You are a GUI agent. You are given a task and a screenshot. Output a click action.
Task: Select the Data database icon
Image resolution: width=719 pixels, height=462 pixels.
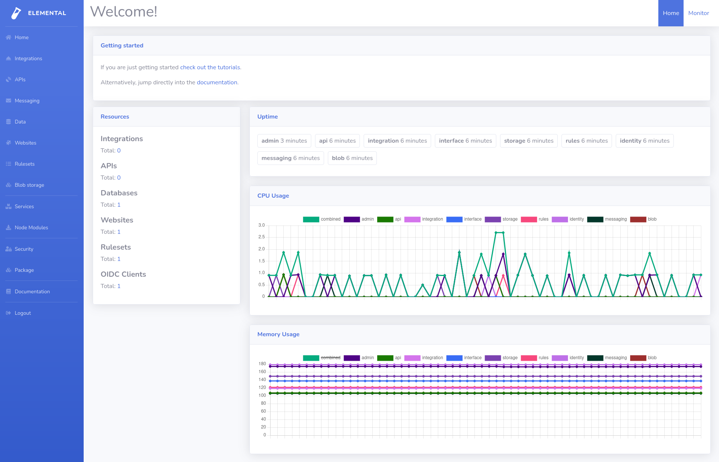8,122
